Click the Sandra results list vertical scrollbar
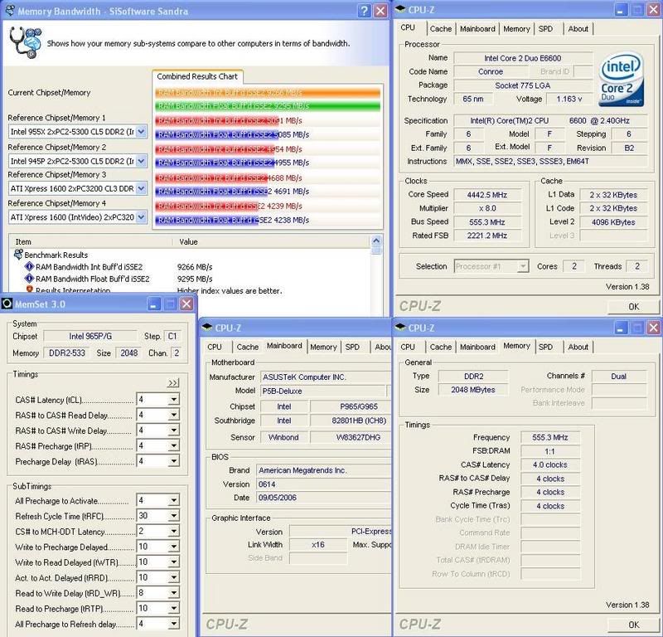The height and width of the screenshot is (637, 663). pos(377,274)
